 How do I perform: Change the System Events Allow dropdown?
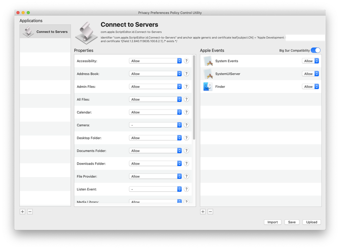tap(310, 61)
